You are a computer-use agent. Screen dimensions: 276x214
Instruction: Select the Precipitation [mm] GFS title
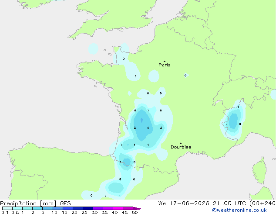pyautogui.click(x=35, y=204)
